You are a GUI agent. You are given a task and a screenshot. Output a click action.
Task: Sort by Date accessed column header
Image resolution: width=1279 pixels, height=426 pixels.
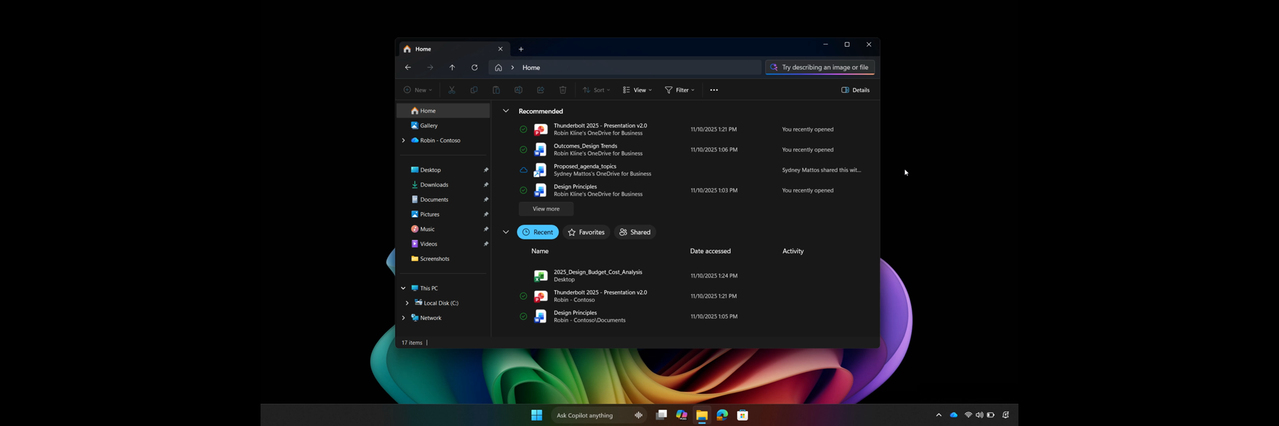(711, 251)
